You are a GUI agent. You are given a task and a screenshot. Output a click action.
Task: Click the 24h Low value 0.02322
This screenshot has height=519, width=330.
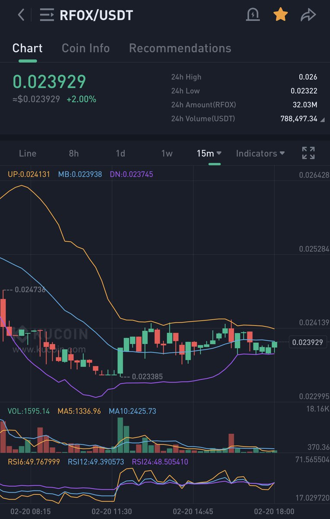coord(304,91)
